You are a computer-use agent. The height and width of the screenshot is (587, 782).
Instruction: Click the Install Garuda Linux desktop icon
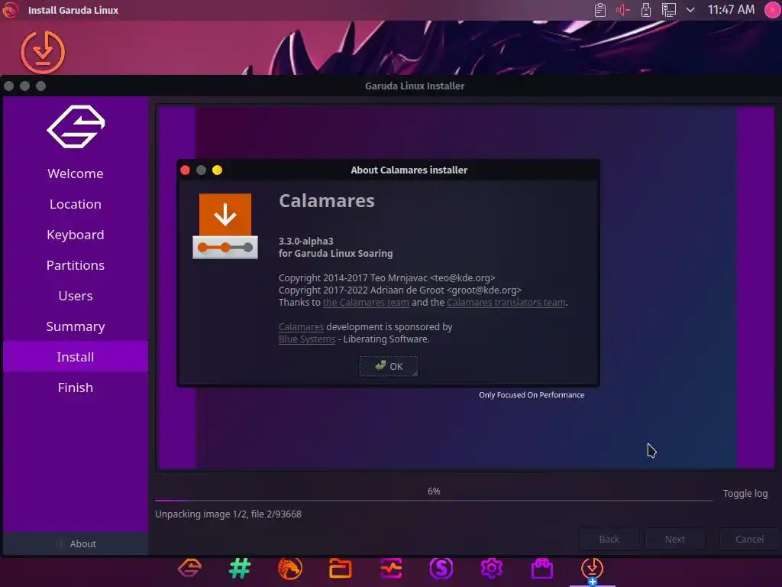tap(43, 52)
